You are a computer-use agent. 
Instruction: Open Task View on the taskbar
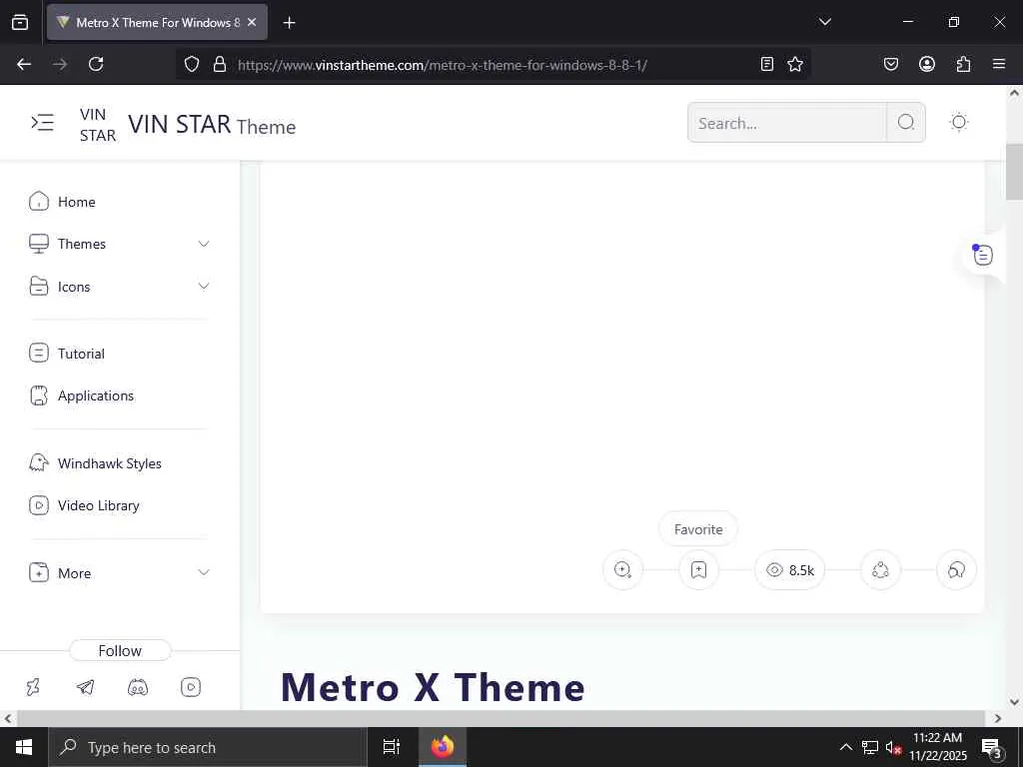pyautogui.click(x=391, y=747)
